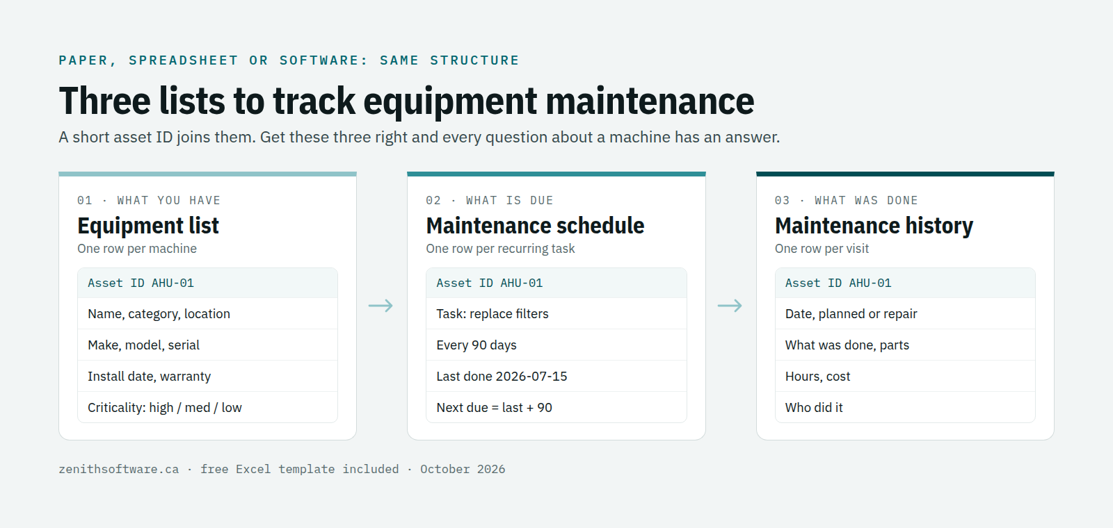
Task: Click the 'Make, model, serial' row
Action: tap(207, 345)
